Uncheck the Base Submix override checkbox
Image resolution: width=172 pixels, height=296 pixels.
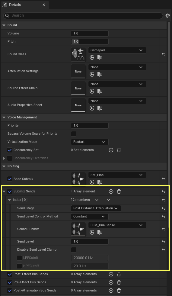[10, 179]
